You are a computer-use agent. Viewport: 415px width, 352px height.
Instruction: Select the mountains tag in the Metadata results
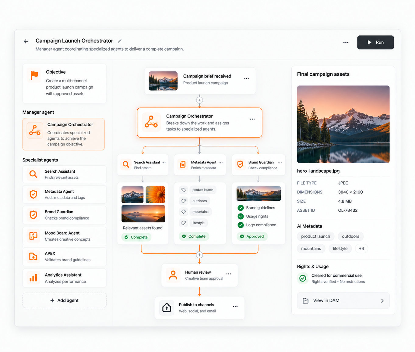[200, 212]
